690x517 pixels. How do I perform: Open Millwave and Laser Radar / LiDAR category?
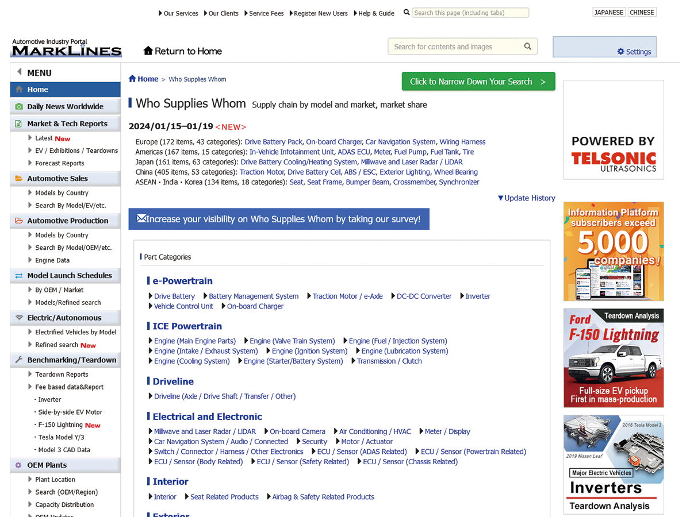[x=205, y=431]
